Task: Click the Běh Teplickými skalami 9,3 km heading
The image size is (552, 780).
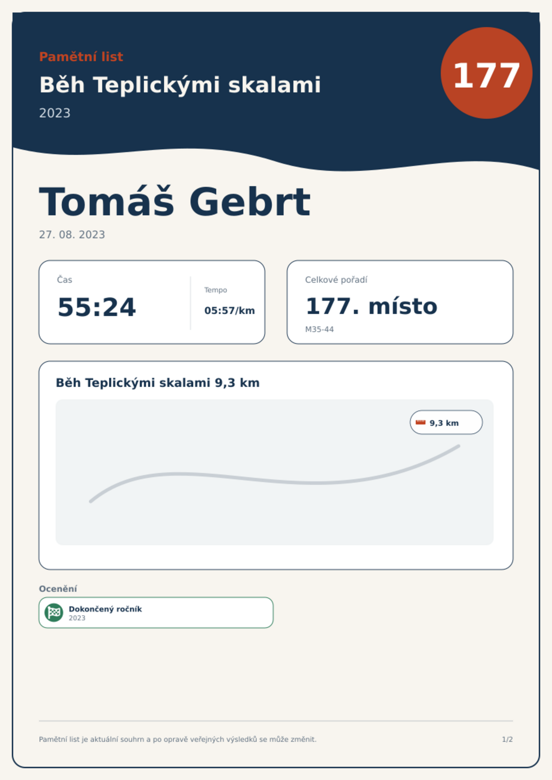Action: (x=158, y=383)
